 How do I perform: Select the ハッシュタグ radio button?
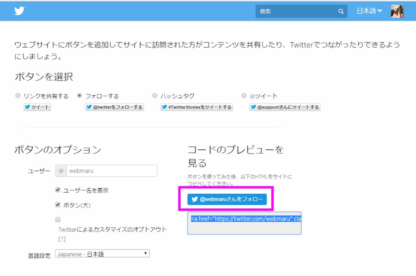tap(155, 96)
